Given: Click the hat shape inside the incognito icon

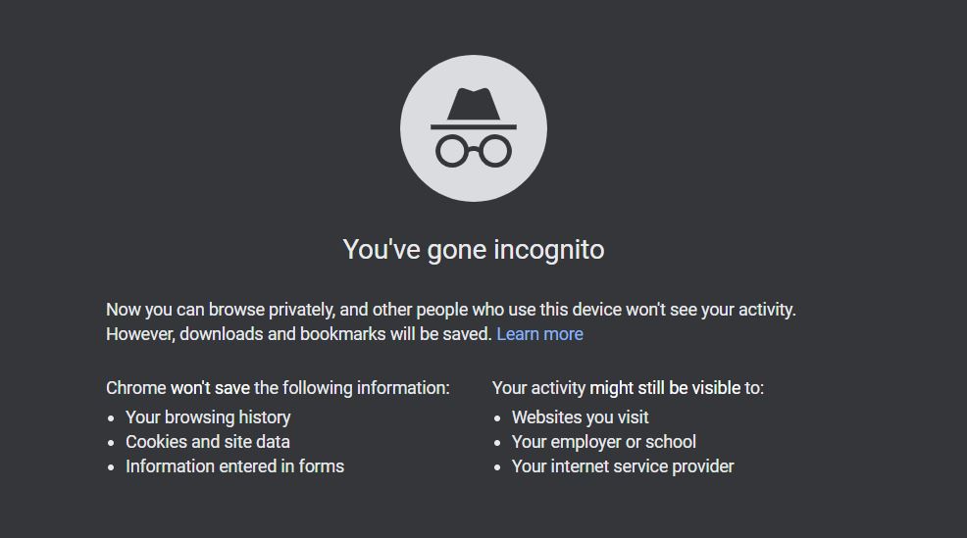Looking at the screenshot, I should coord(474,104).
